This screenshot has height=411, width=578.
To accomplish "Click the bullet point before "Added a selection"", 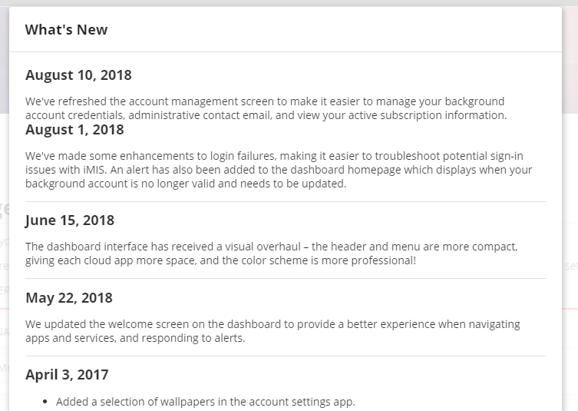I will pyautogui.click(x=45, y=402).
